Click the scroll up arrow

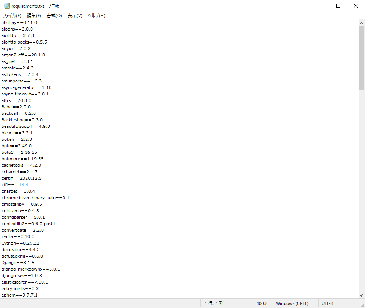coord(361,23)
